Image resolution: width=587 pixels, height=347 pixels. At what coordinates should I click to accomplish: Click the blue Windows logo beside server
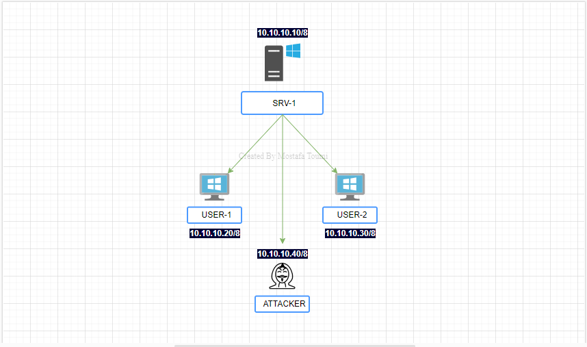click(293, 51)
